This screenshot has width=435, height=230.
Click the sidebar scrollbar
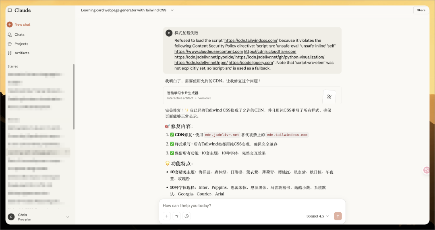tap(74, 97)
